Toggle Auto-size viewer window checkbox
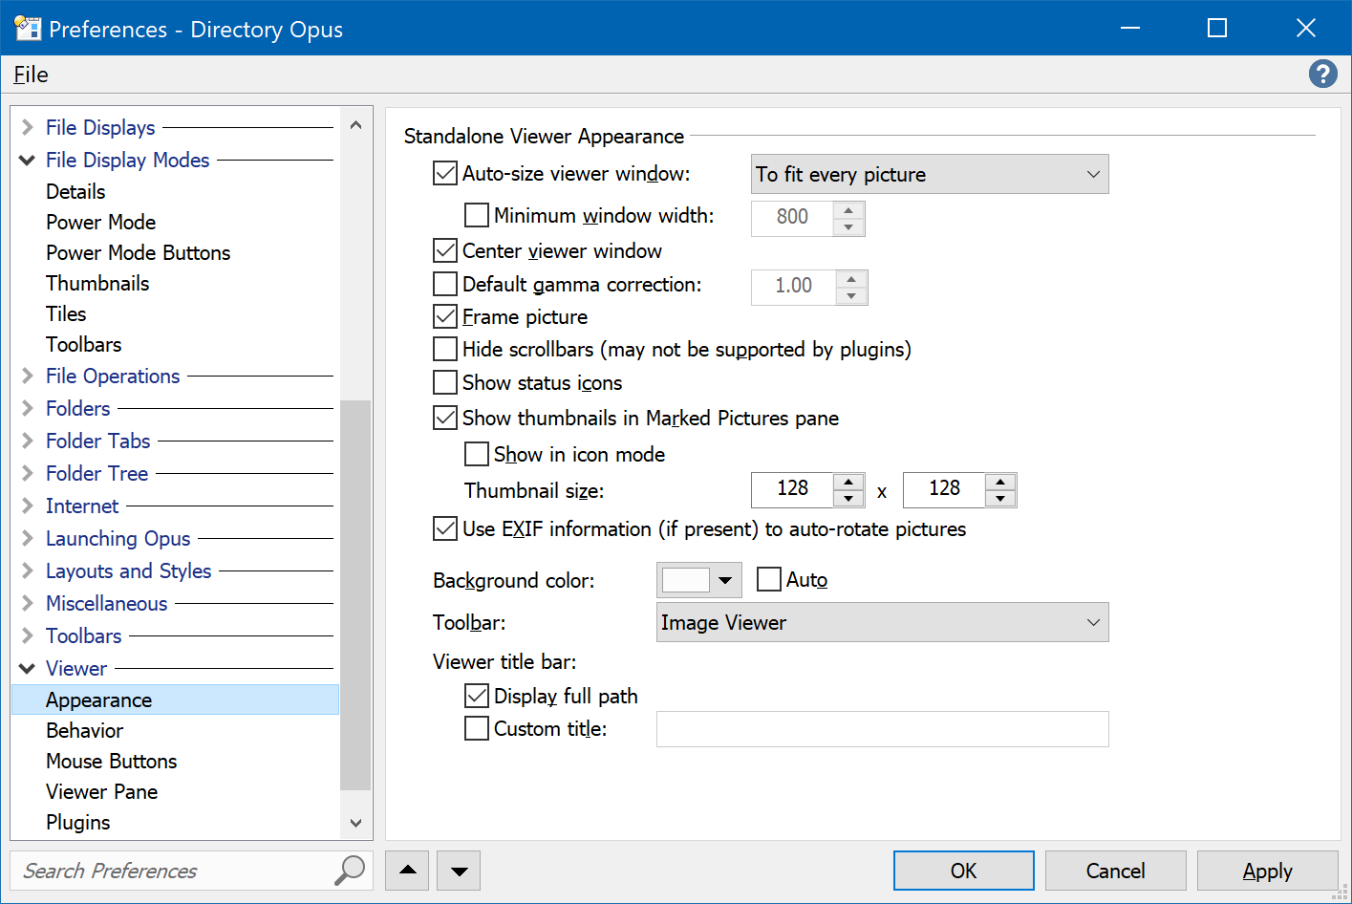 tap(445, 173)
